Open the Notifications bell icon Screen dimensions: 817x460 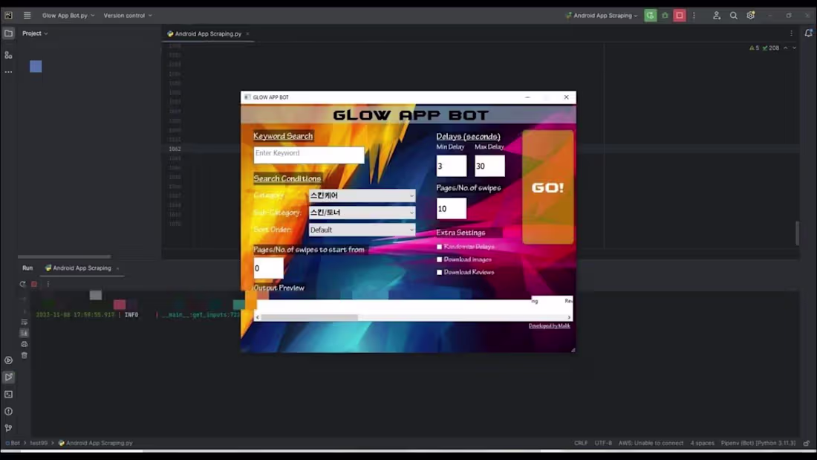click(x=808, y=33)
